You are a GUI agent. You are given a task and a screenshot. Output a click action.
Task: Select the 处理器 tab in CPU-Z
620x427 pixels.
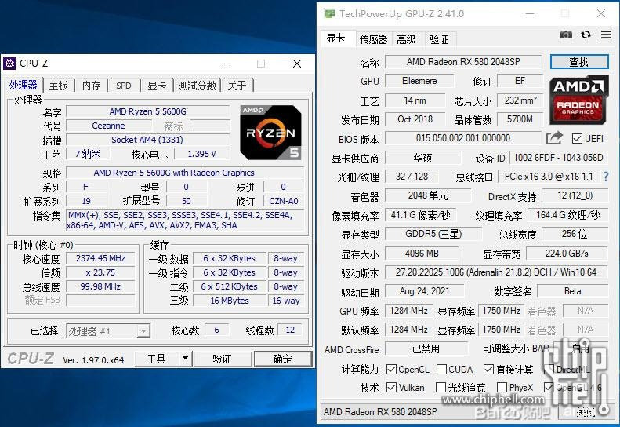click(x=23, y=85)
